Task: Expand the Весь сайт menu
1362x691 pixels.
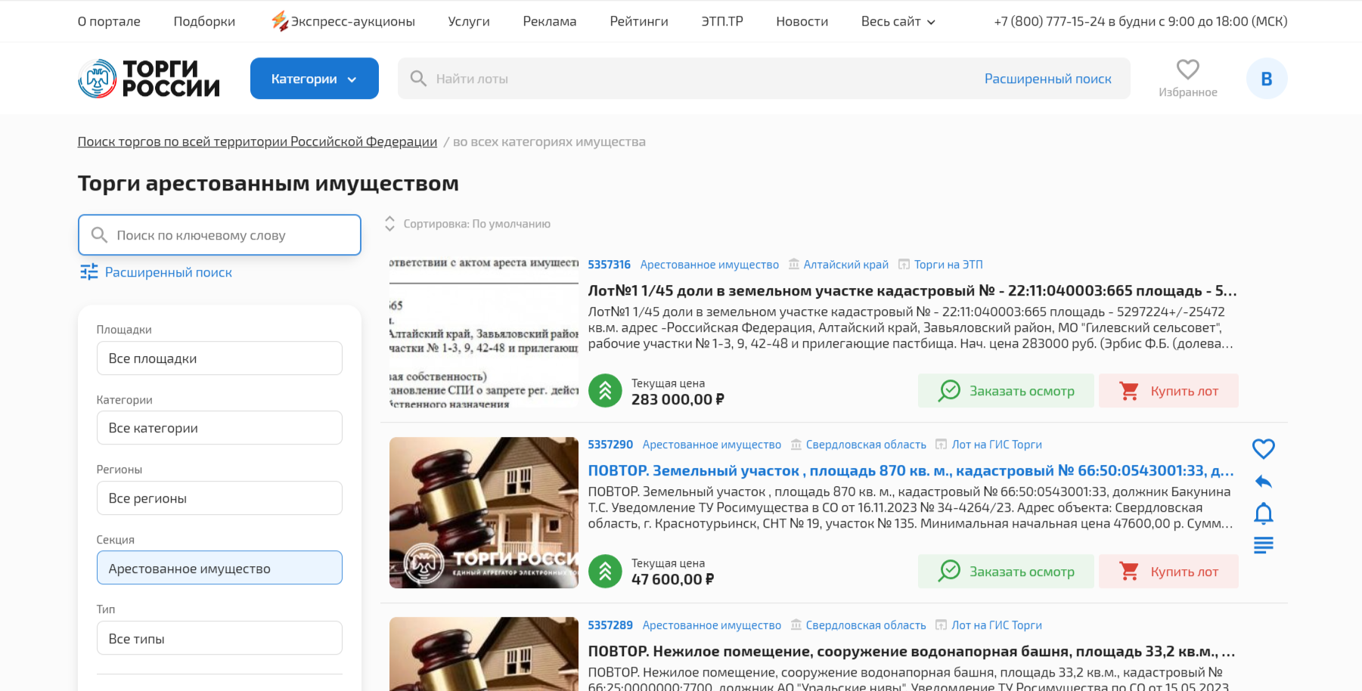Action: [x=898, y=21]
